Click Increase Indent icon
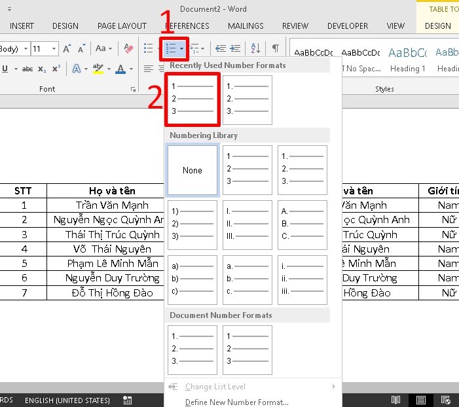The width and height of the screenshot is (459, 407). pyautogui.click(x=235, y=48)
